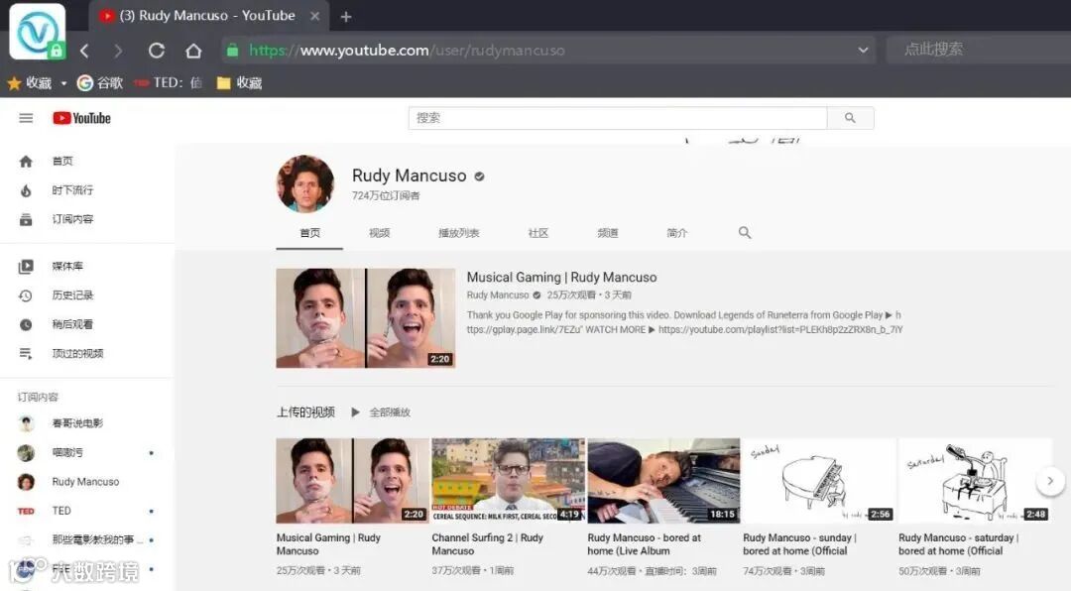This screenshot has width=1071, height=591.
Task: Reload the page with the refresh icon
Action: (x=157, y=51)
